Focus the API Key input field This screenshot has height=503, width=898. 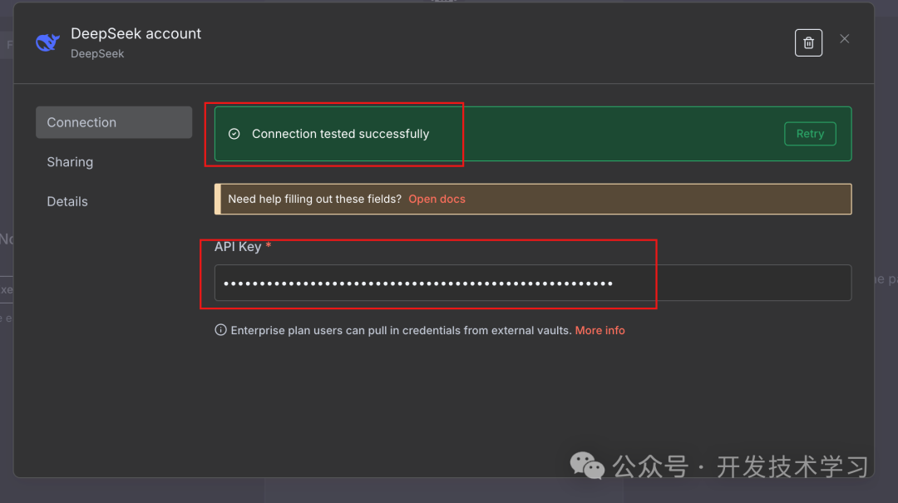click(x=533, y=283)
